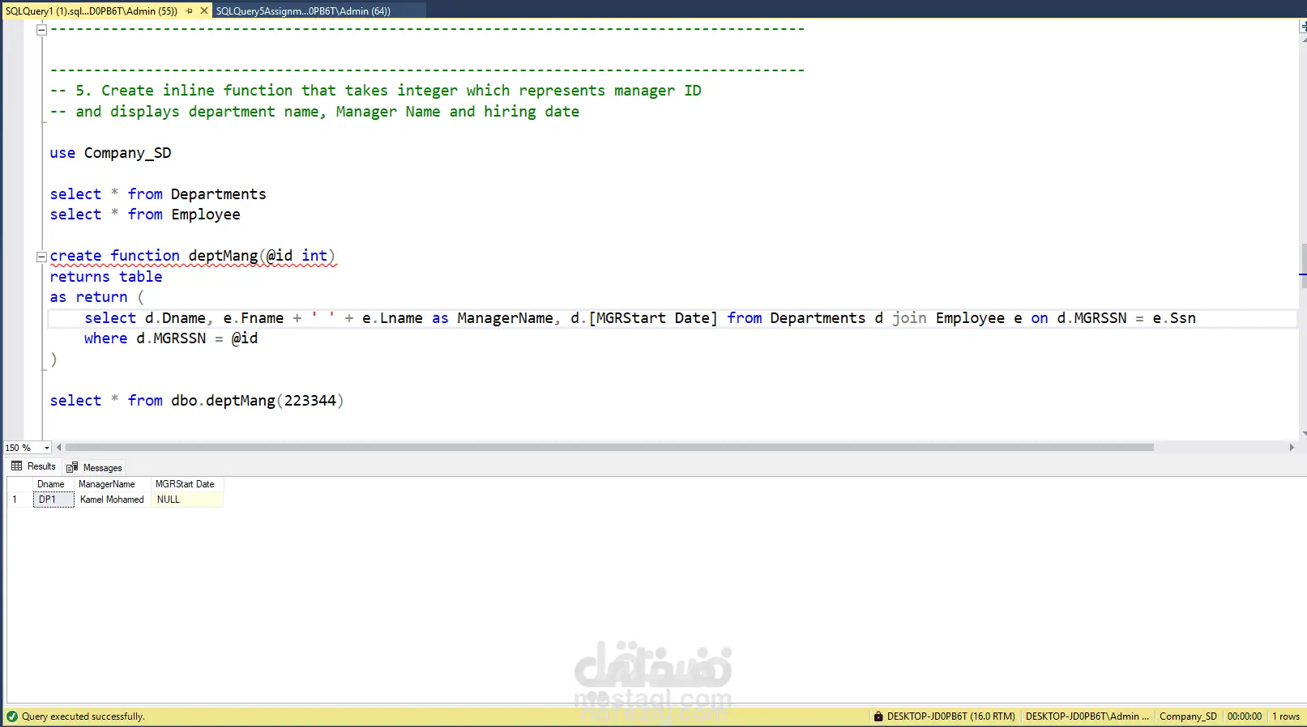This screenshot has width=1307, height=727.
Task: Click the Messages tab icon
Action: click(x=72, y=468)
